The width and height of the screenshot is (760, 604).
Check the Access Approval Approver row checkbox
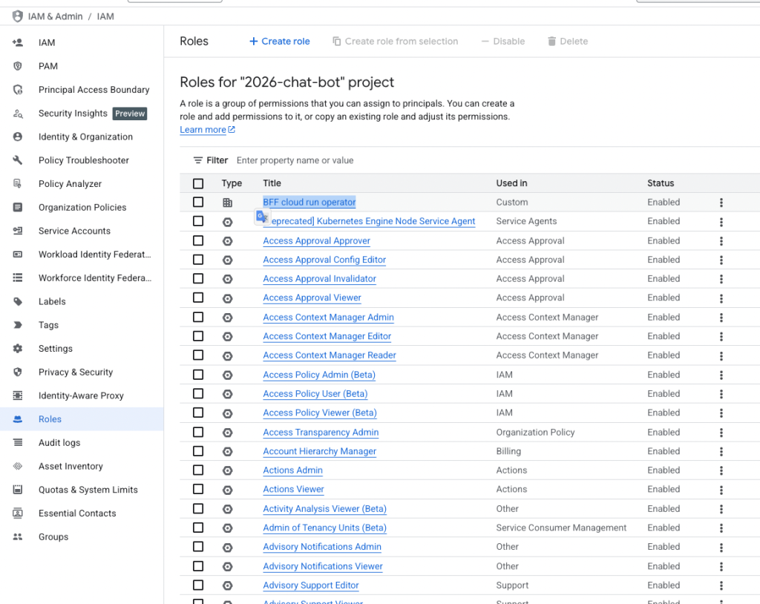click(198, 240)
